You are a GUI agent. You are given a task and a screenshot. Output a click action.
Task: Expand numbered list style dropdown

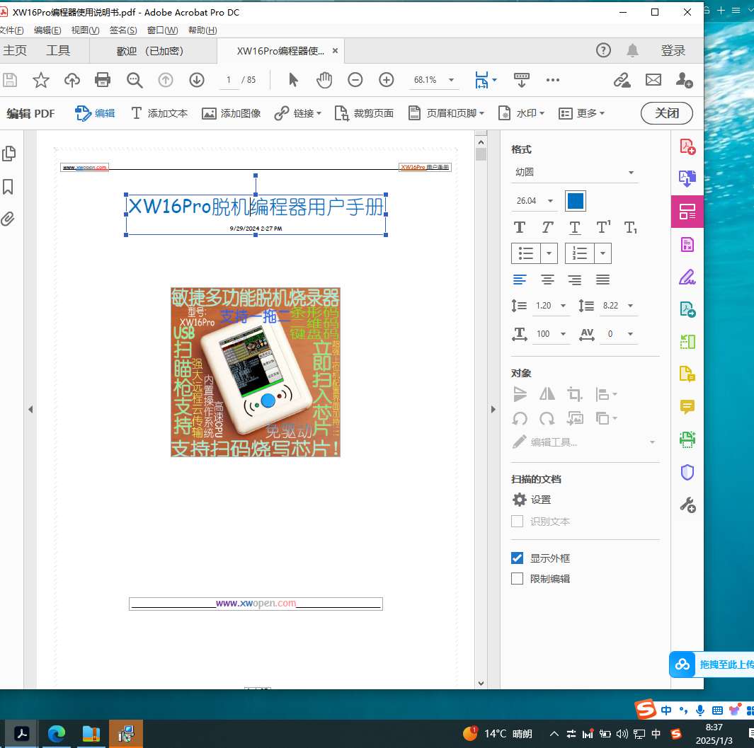[602, 253]
